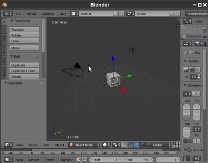Add a new scene with plus button
This screenshot has width=208, height=163.
[172, 14]
